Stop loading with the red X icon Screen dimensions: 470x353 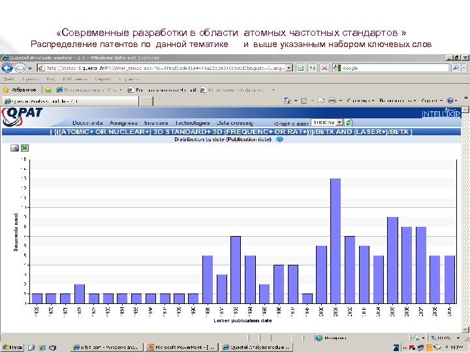click(x=324, y=68)
